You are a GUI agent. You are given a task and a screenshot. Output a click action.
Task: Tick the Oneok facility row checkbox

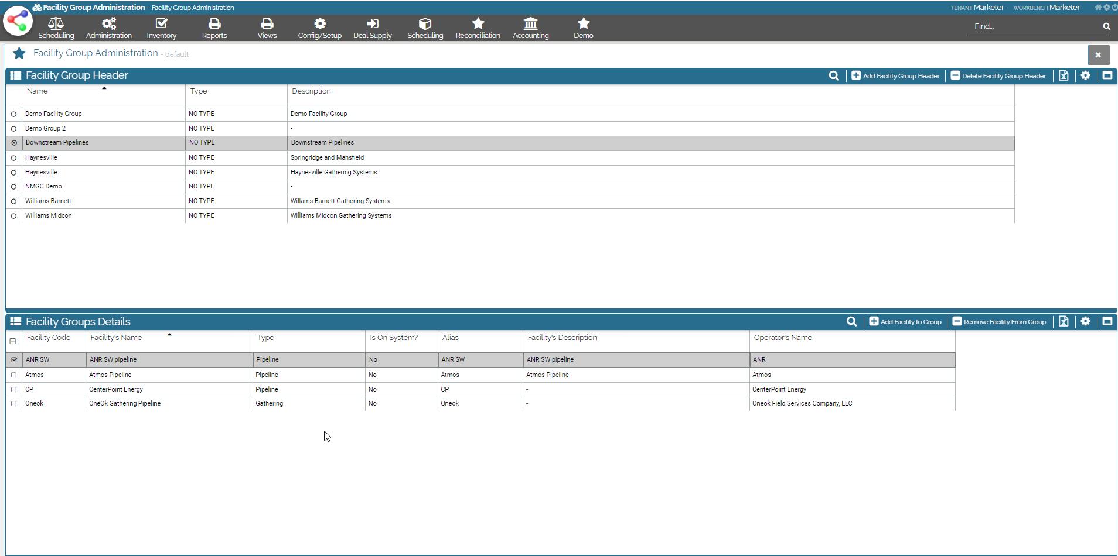[14, 404]
